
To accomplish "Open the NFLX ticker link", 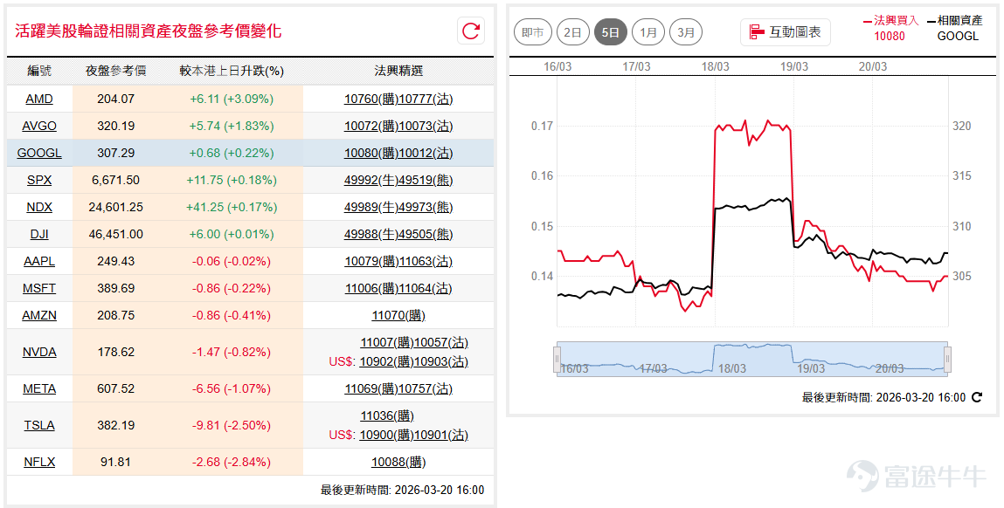I will click(x=39, y=462).
